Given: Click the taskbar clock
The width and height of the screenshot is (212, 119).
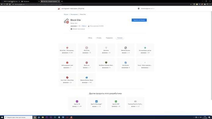Looking at the screenshot, I should (x=205, y=117).
